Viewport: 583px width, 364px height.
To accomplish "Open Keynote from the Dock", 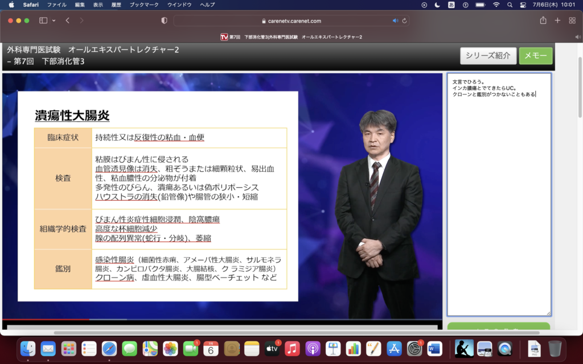I will (x=333, y=348).
